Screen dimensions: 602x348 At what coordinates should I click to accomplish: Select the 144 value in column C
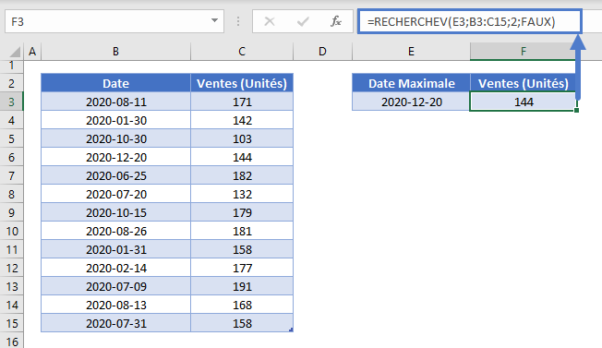coord(242,157)
